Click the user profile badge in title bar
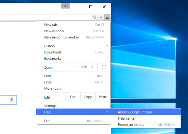188x134 pixels. tap(65, 6)
